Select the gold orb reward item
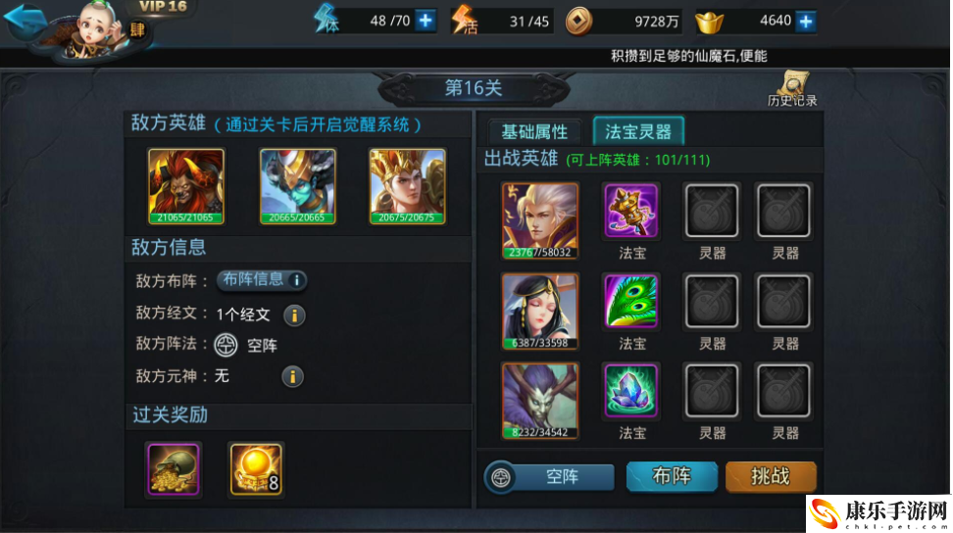 [256, 469]
